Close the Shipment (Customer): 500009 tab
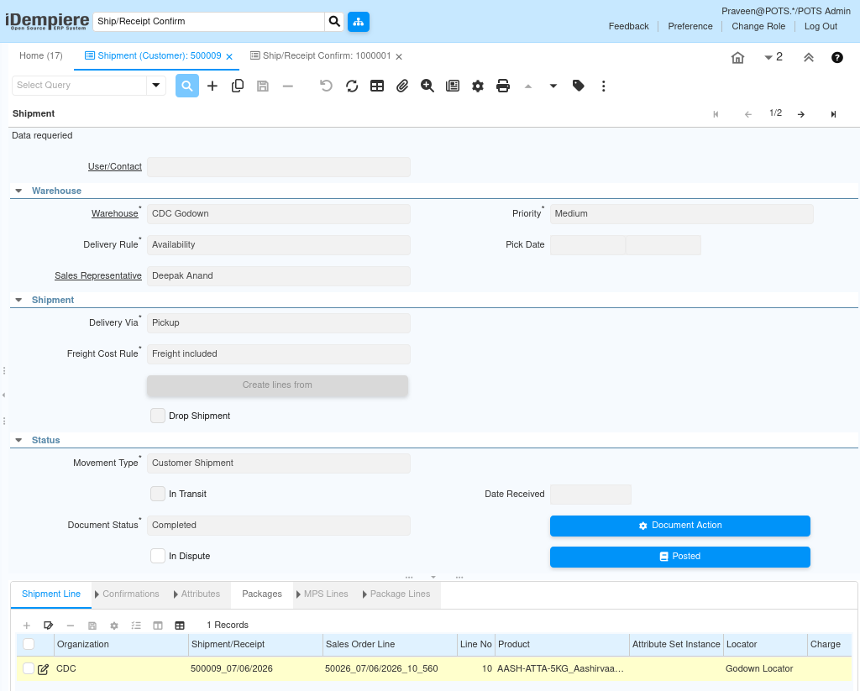The height and width of the screenshot is (691, 860). 229,56
